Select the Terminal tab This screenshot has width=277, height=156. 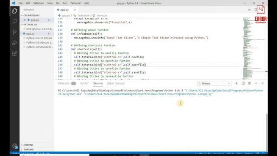(98, 84)
